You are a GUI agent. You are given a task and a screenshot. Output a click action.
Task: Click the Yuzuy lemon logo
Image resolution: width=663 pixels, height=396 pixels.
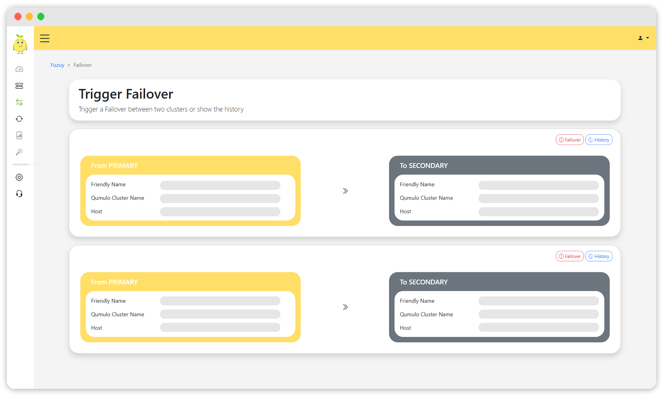point(20,44)
